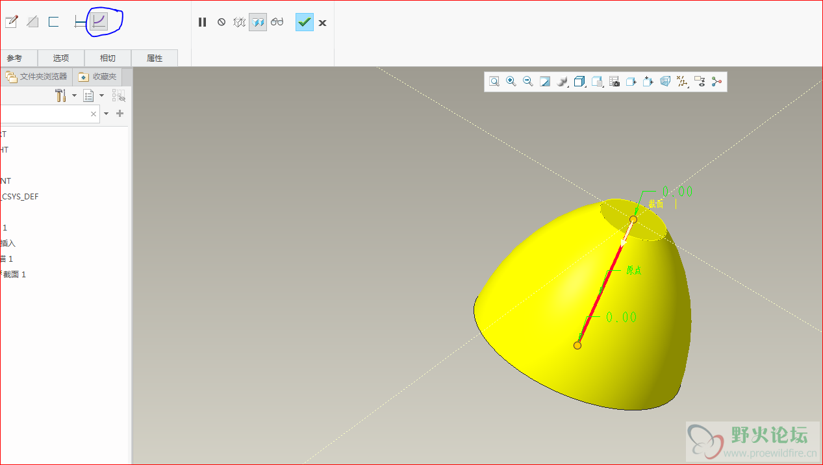
Task: Click the model tree filter icon
Action: point(118,95)
